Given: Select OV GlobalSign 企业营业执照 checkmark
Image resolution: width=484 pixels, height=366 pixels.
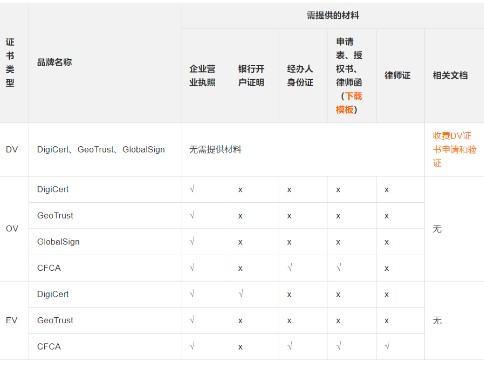Looking at the screenshot, I should (x=192, y=241).
